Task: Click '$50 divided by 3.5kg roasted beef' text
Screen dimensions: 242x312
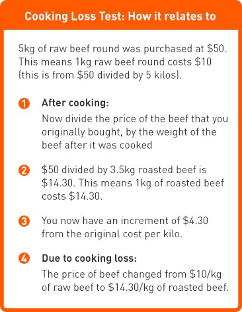Action: pyautogui.click(x=124, y=170)
